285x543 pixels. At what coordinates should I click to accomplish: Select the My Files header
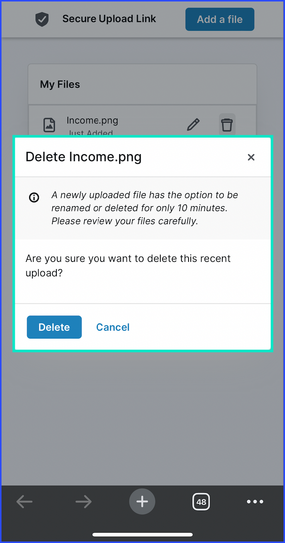[x=60, y=84]
